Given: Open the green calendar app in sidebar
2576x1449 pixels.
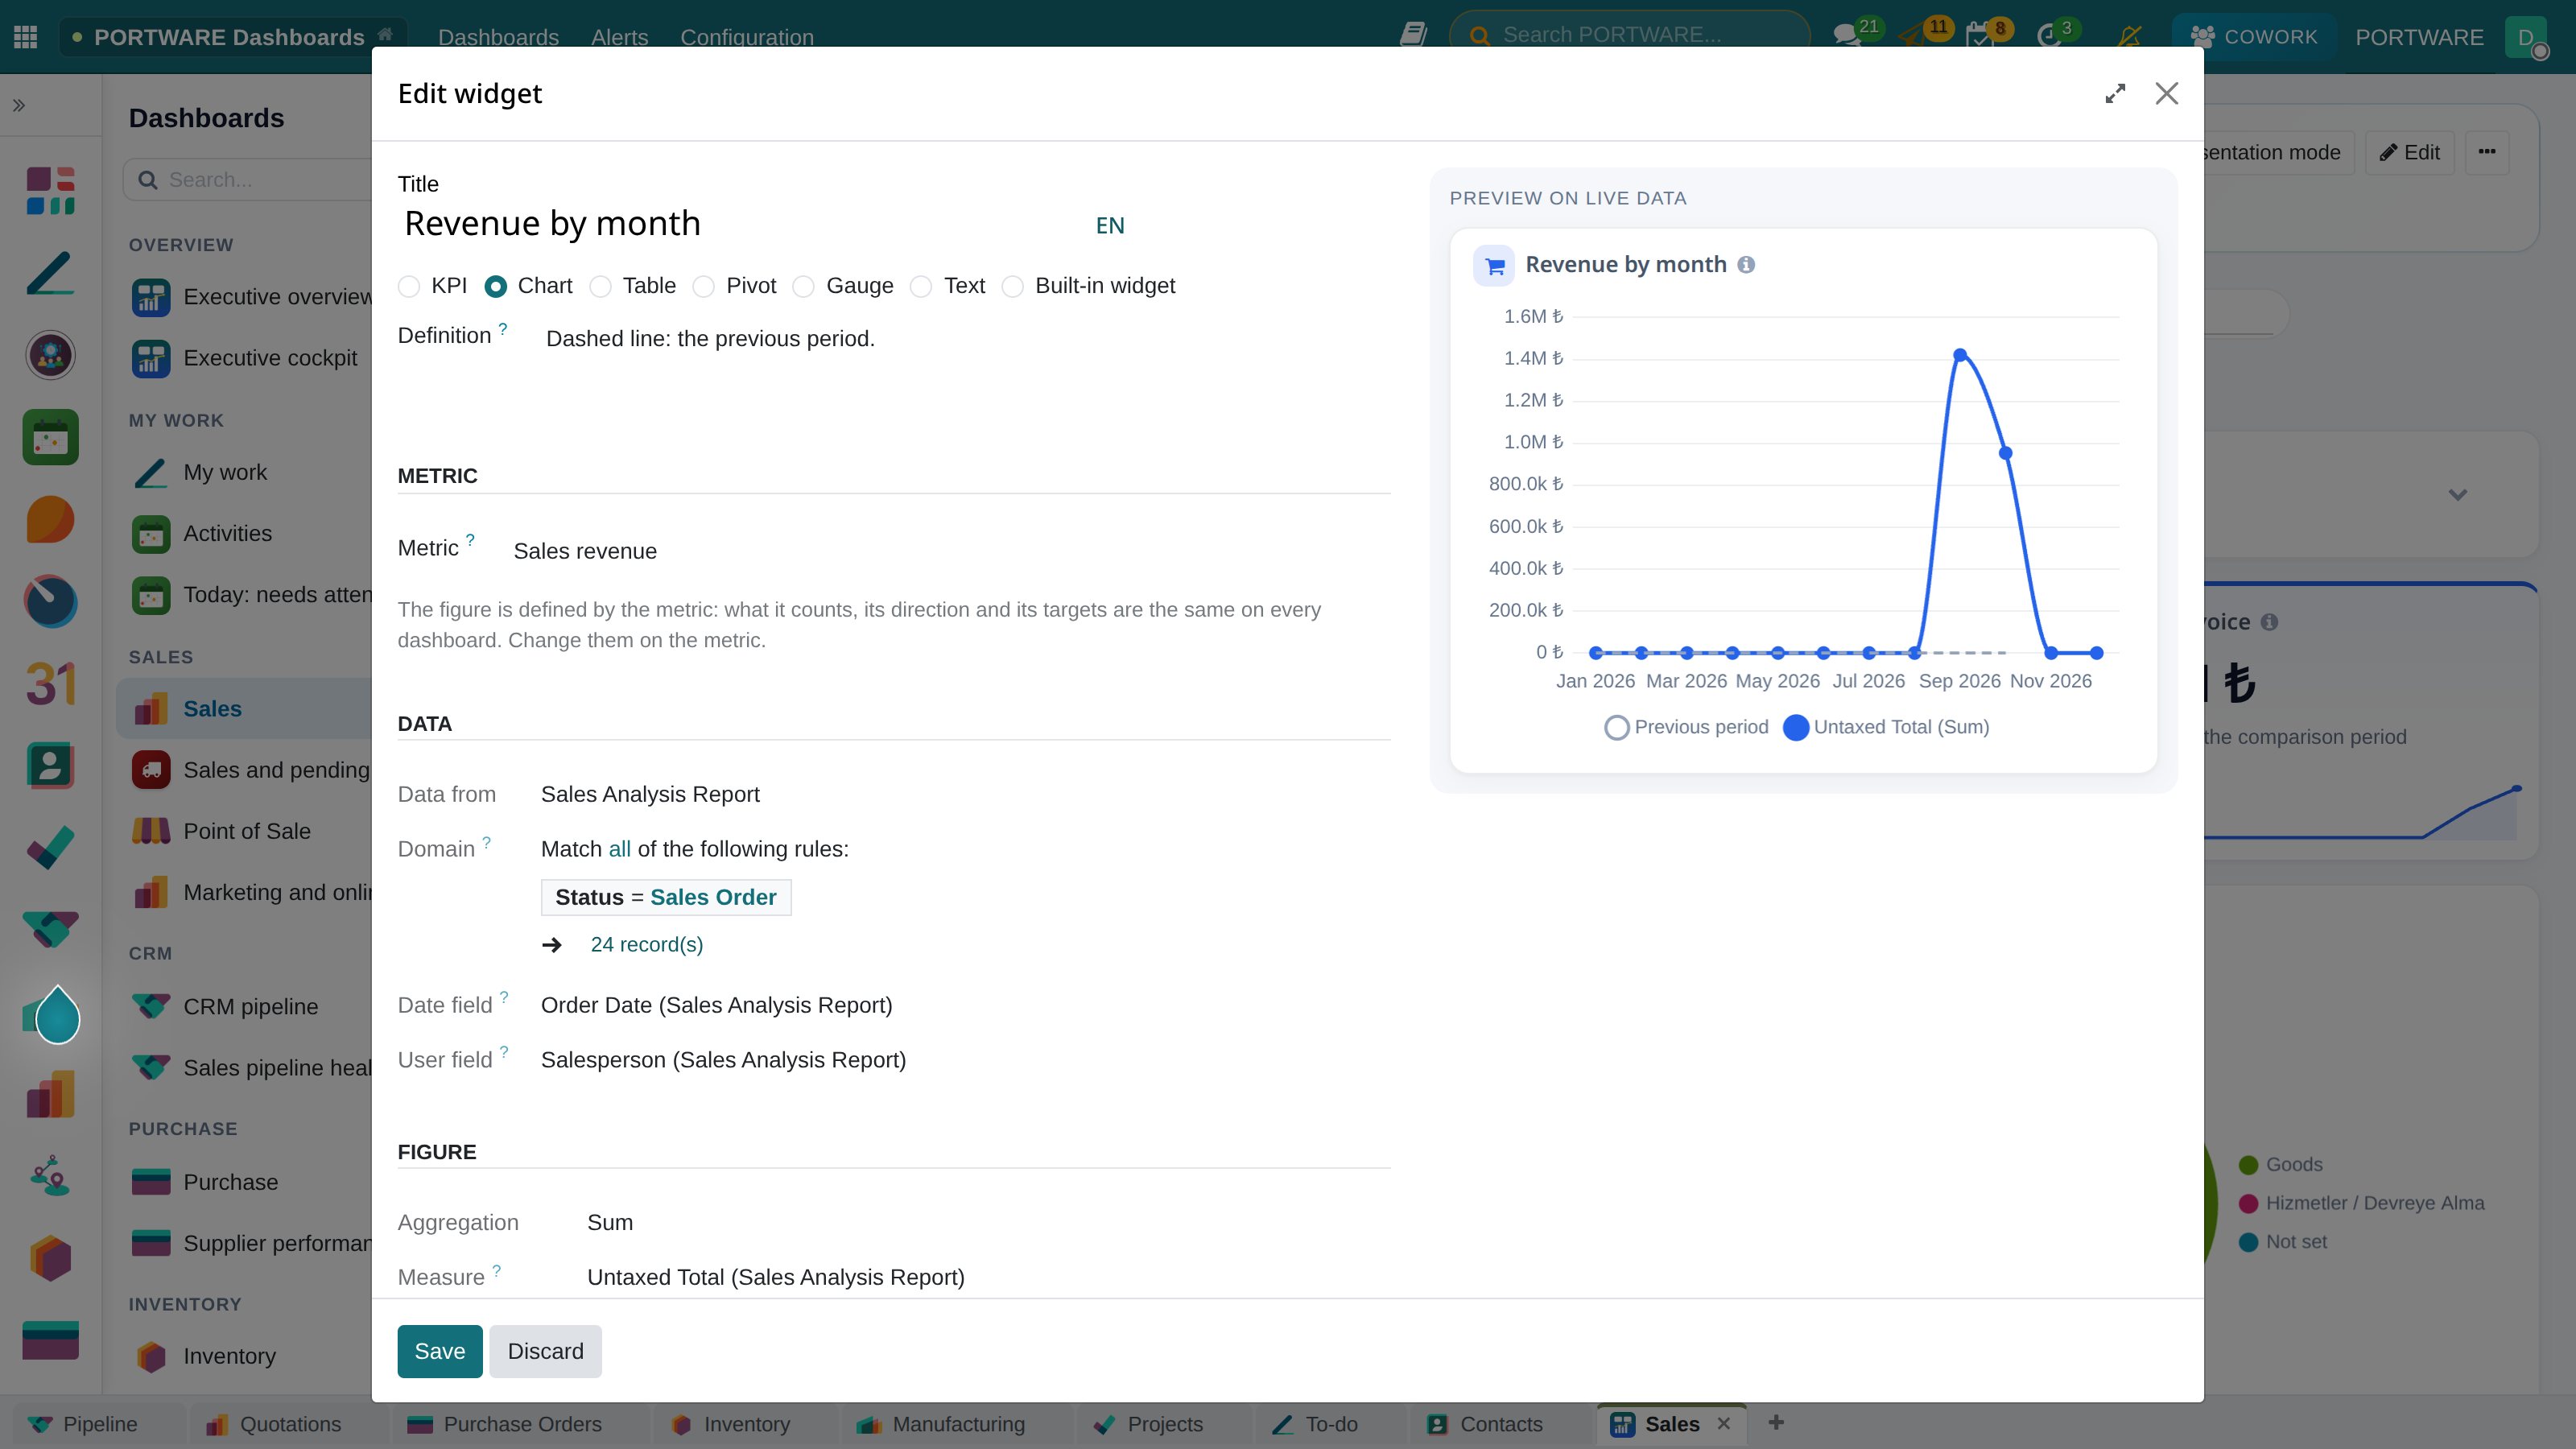Looking at the screenshot, I should (x=50, y=437).
